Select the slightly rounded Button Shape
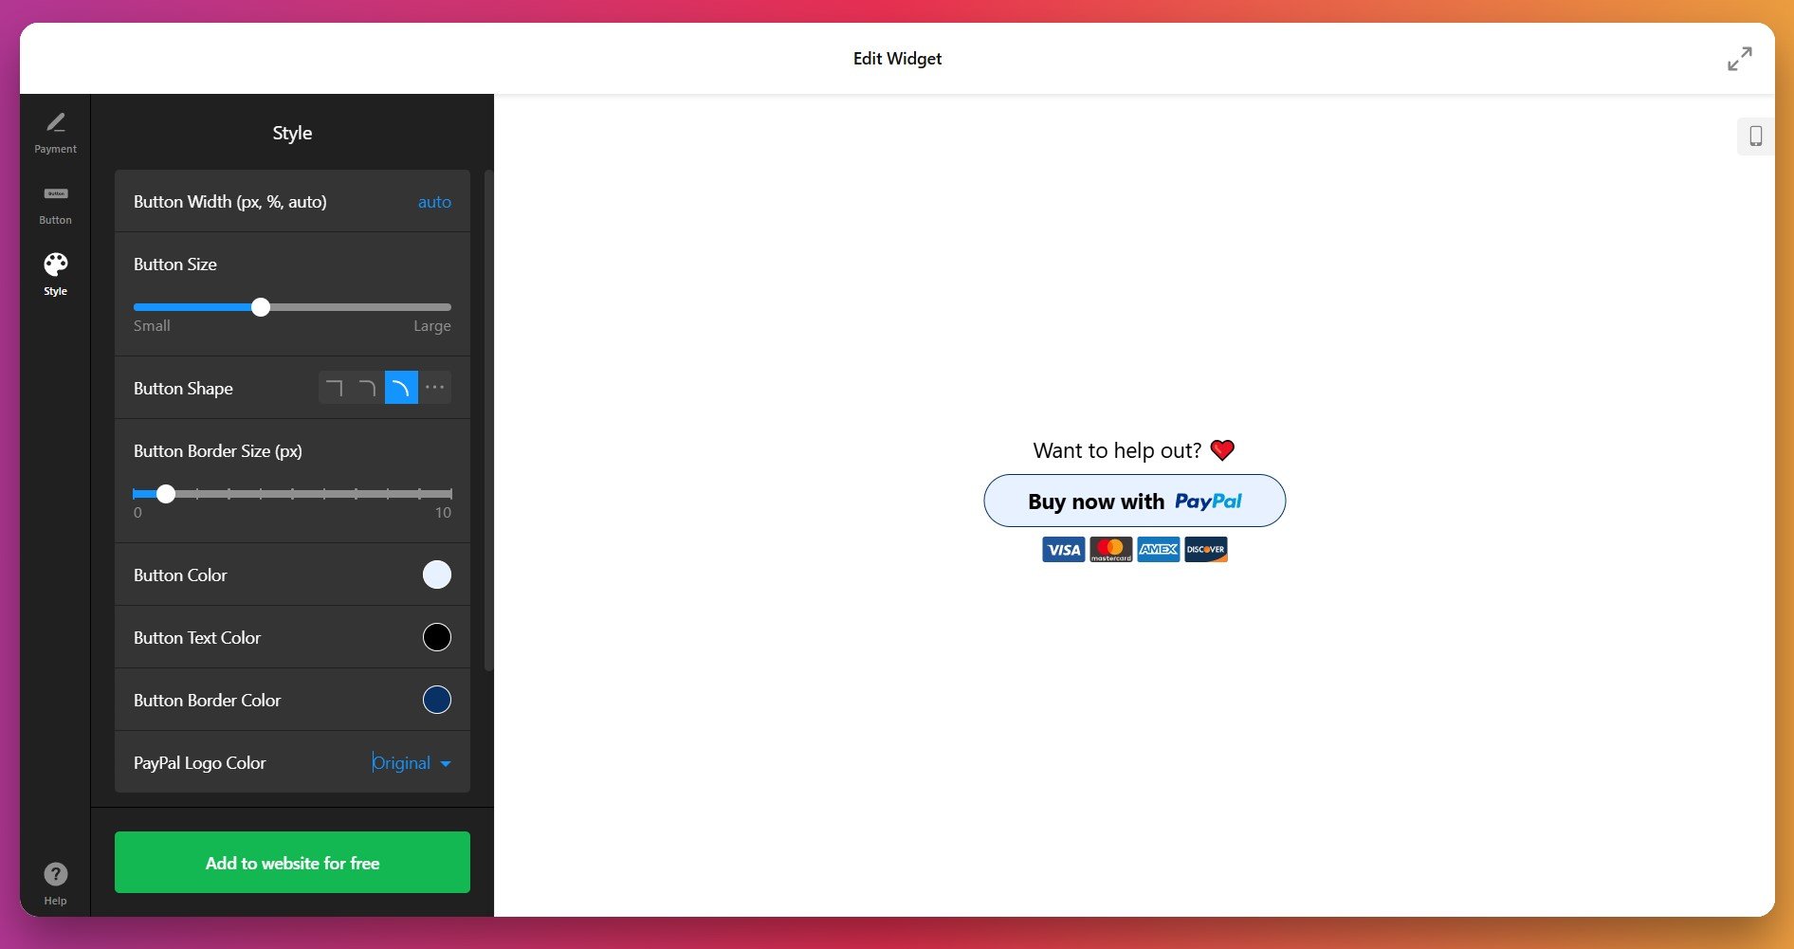This screenshot has width=1794, height=949. click(x=368, y=387)
